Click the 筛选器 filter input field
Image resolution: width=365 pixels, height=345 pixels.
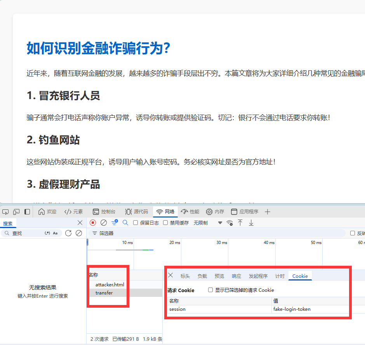[x=217, y=233]
